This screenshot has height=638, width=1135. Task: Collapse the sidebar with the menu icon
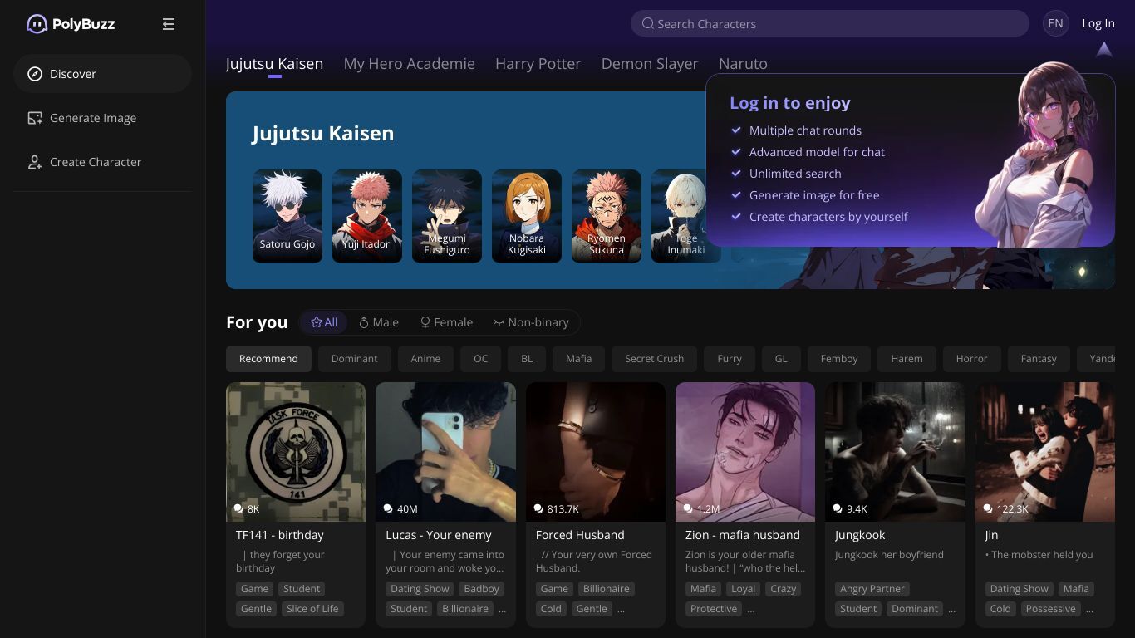[x=169, y=24]
